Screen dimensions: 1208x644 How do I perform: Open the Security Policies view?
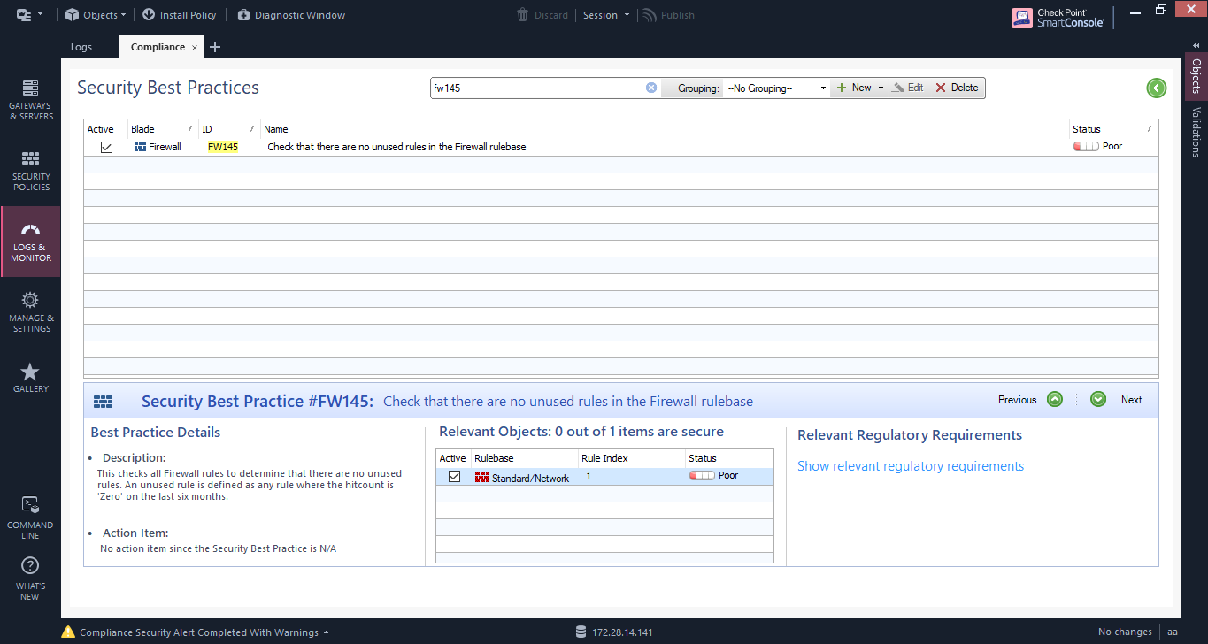tap(30, 170)
